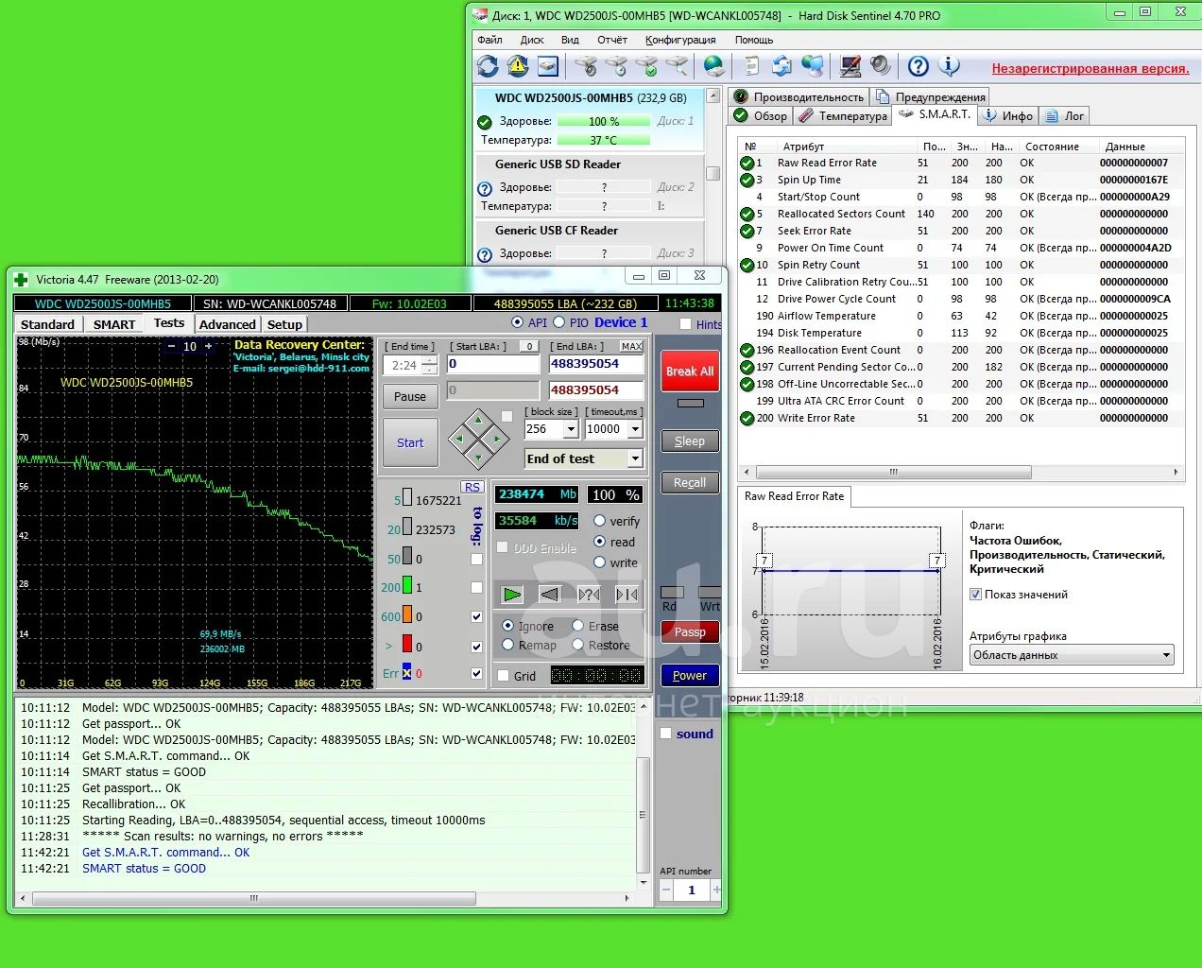Select the Spin Up Time attribute row
This screenshot has height=968, width=1202.
[x=960, y=180]
